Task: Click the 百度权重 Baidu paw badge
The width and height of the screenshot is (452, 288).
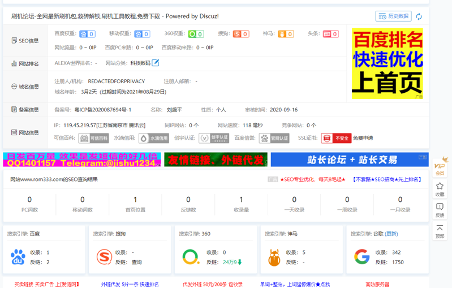Action: pos(87,34)
